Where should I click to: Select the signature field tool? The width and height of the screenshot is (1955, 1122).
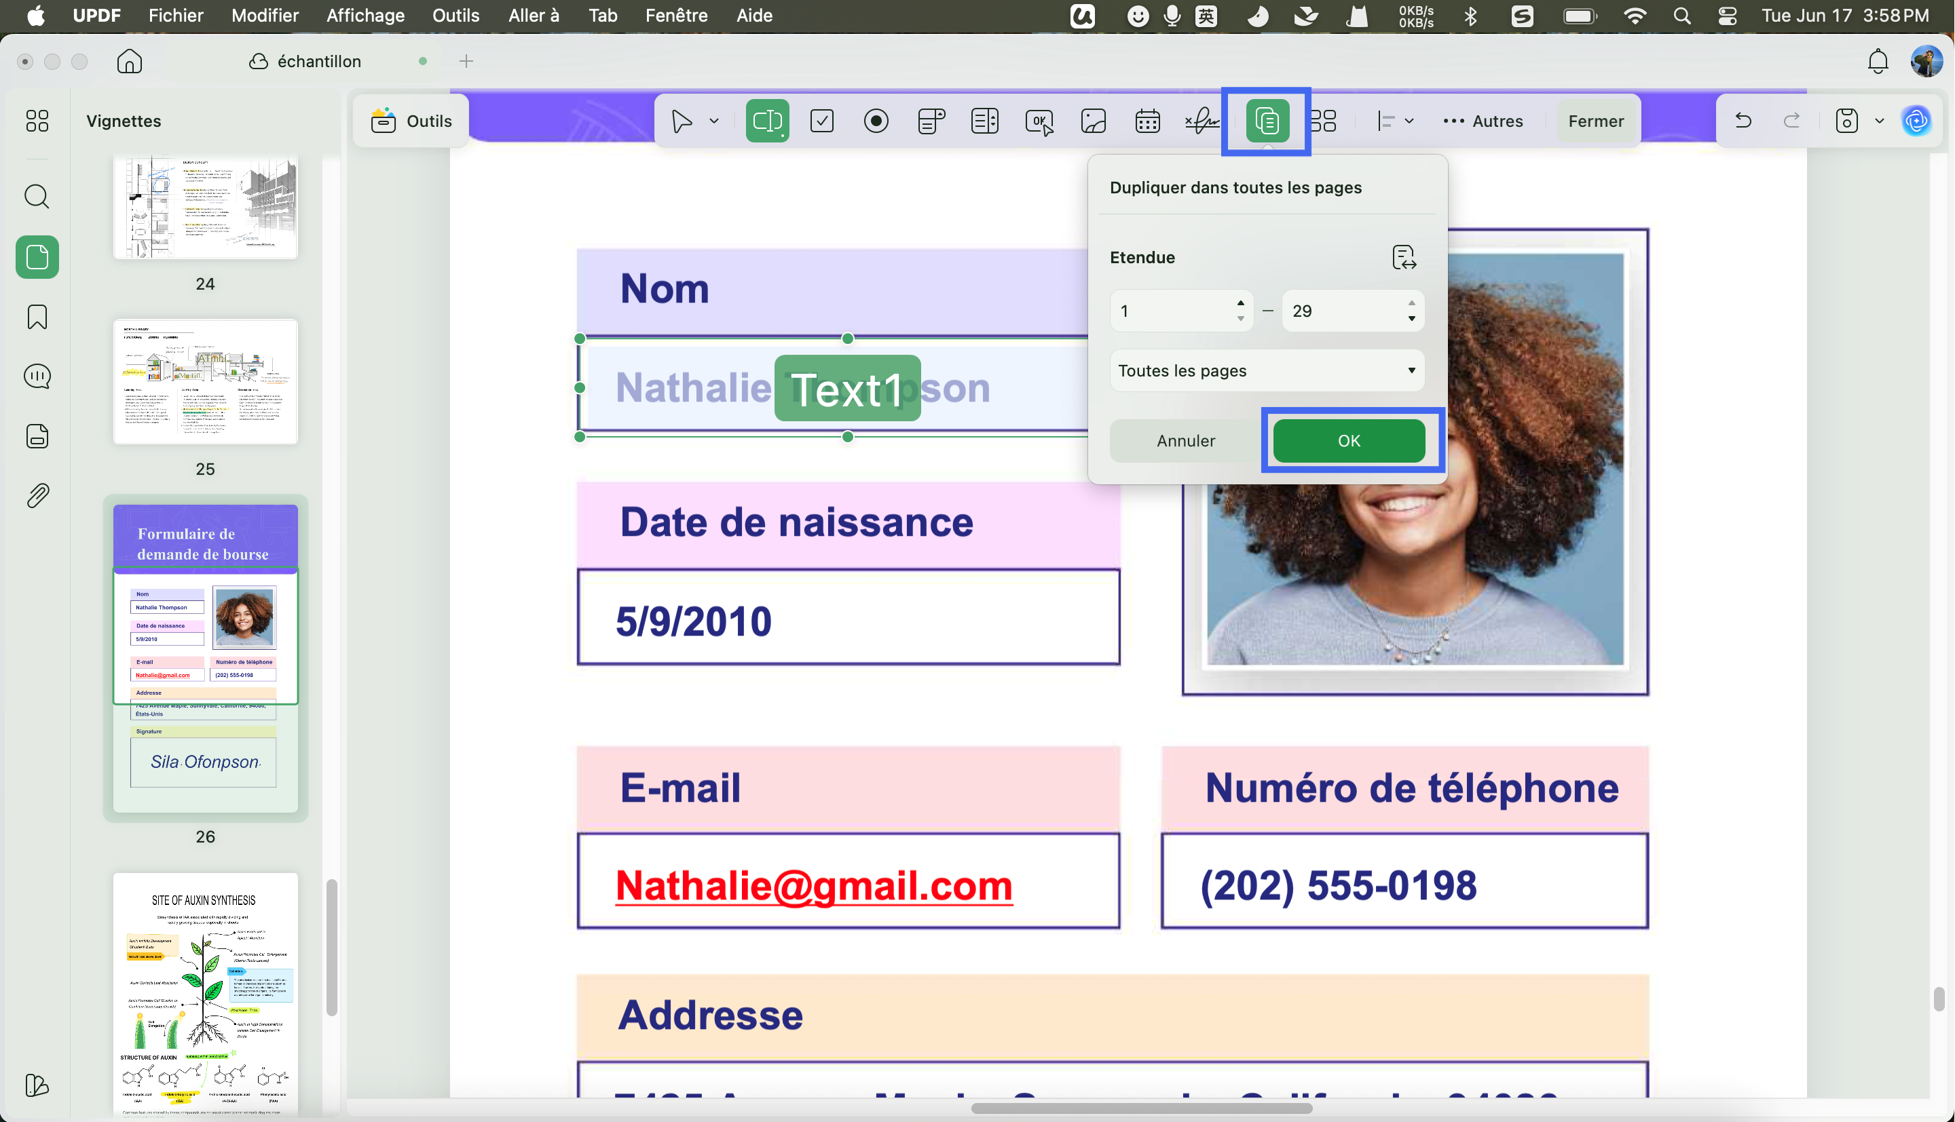1202,121
